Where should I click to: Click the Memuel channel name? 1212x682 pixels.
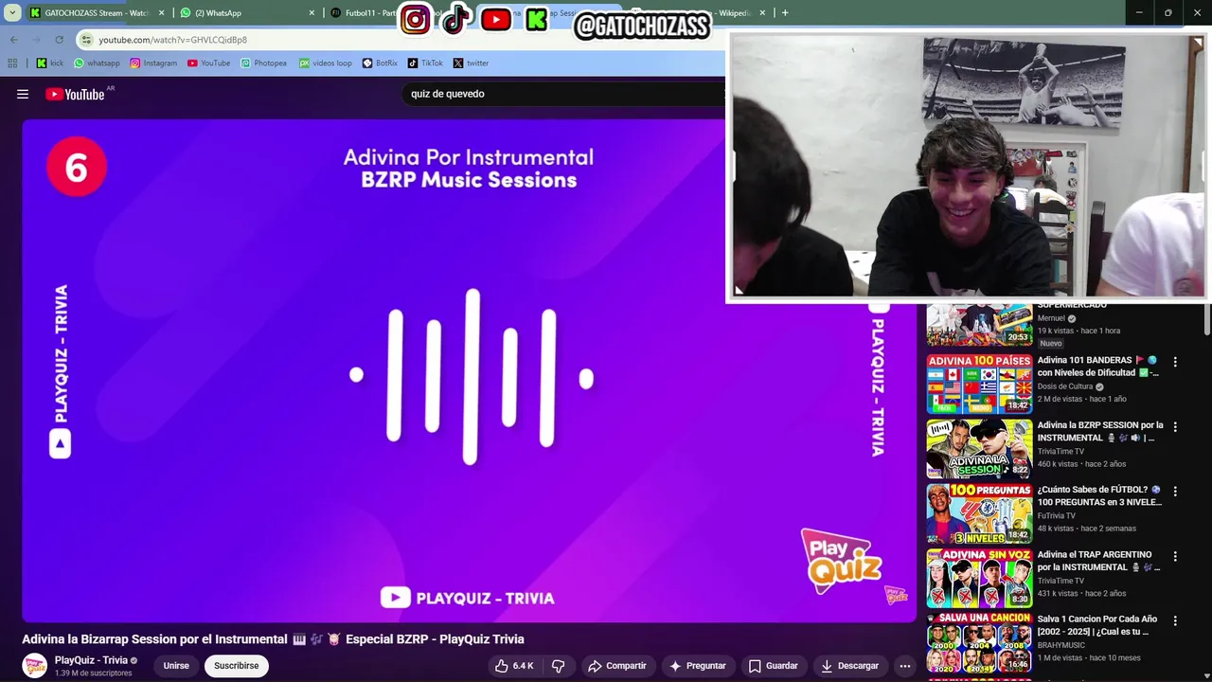(1051, 318)
